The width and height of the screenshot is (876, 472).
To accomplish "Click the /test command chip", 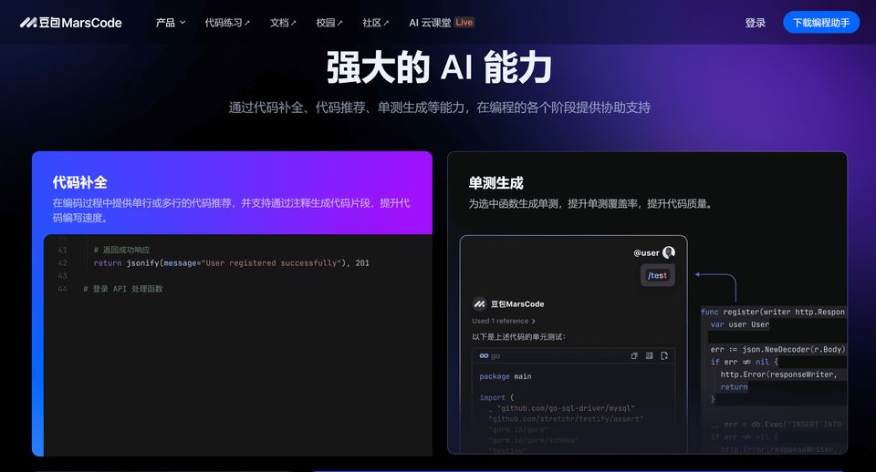I will 657,275.
